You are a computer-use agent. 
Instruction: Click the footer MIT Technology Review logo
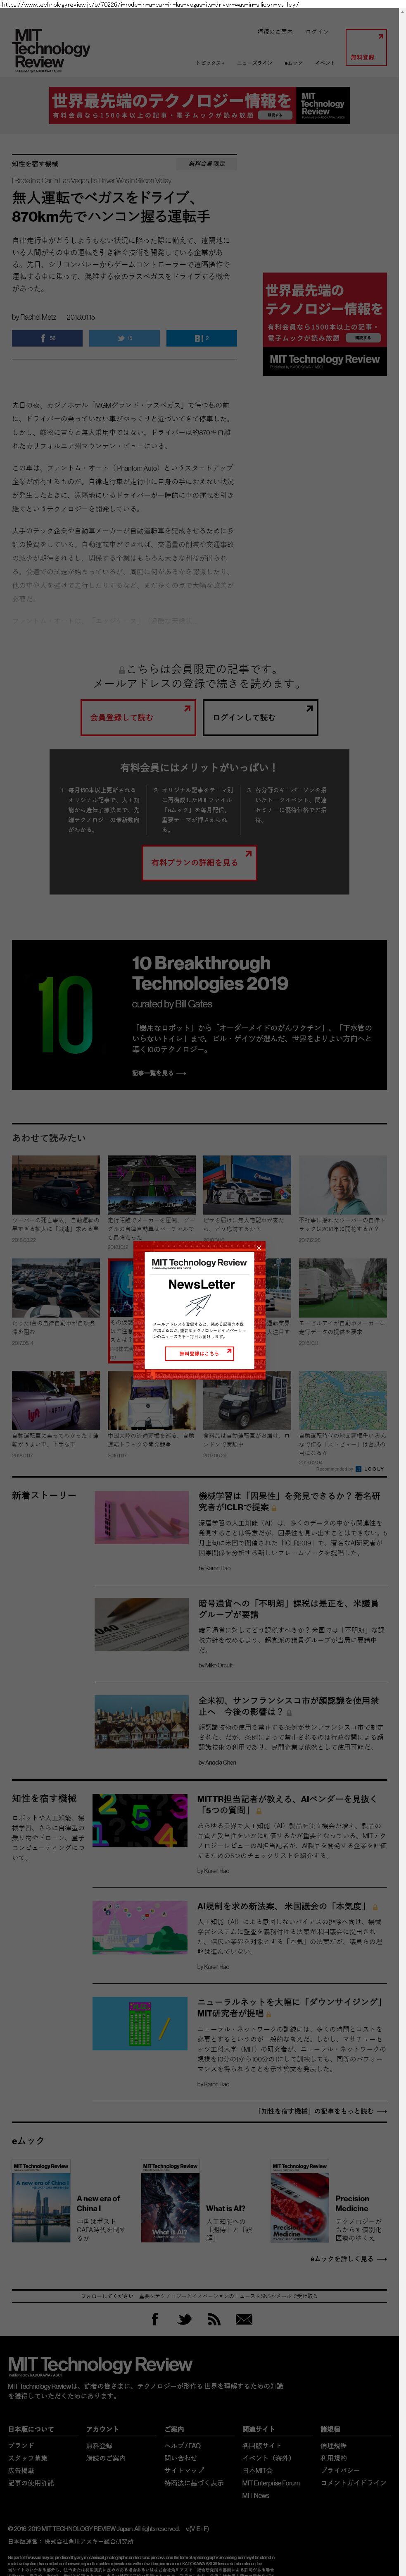100,2365
